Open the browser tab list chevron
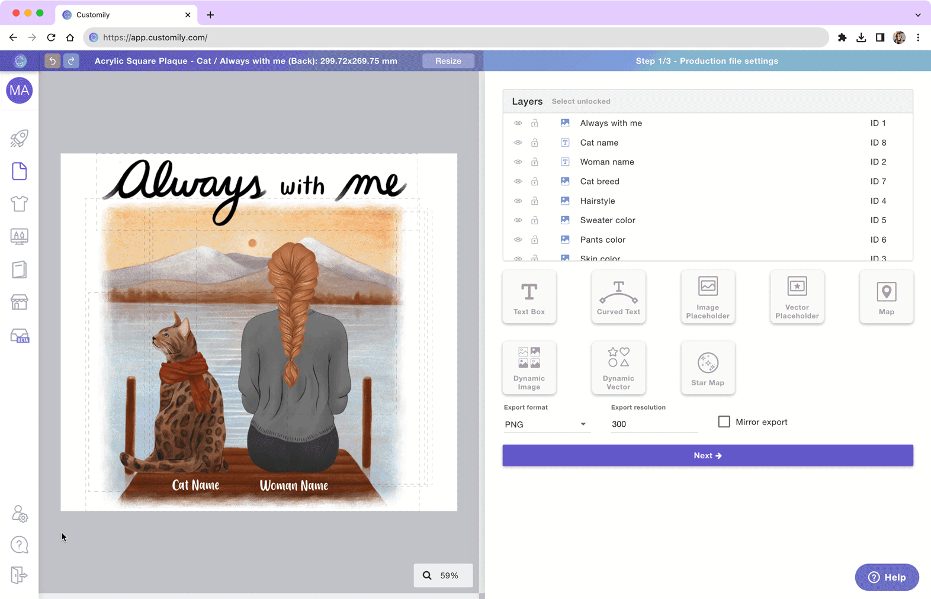 pos(917,15)
